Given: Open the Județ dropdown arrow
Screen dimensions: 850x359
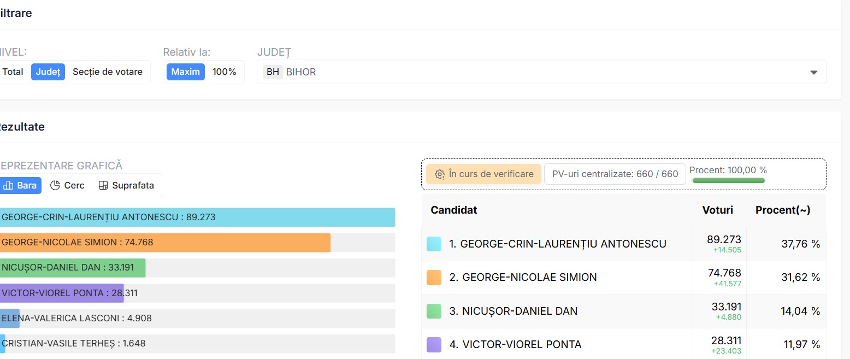Looking at the screenshot, I should tap(813, 72).
